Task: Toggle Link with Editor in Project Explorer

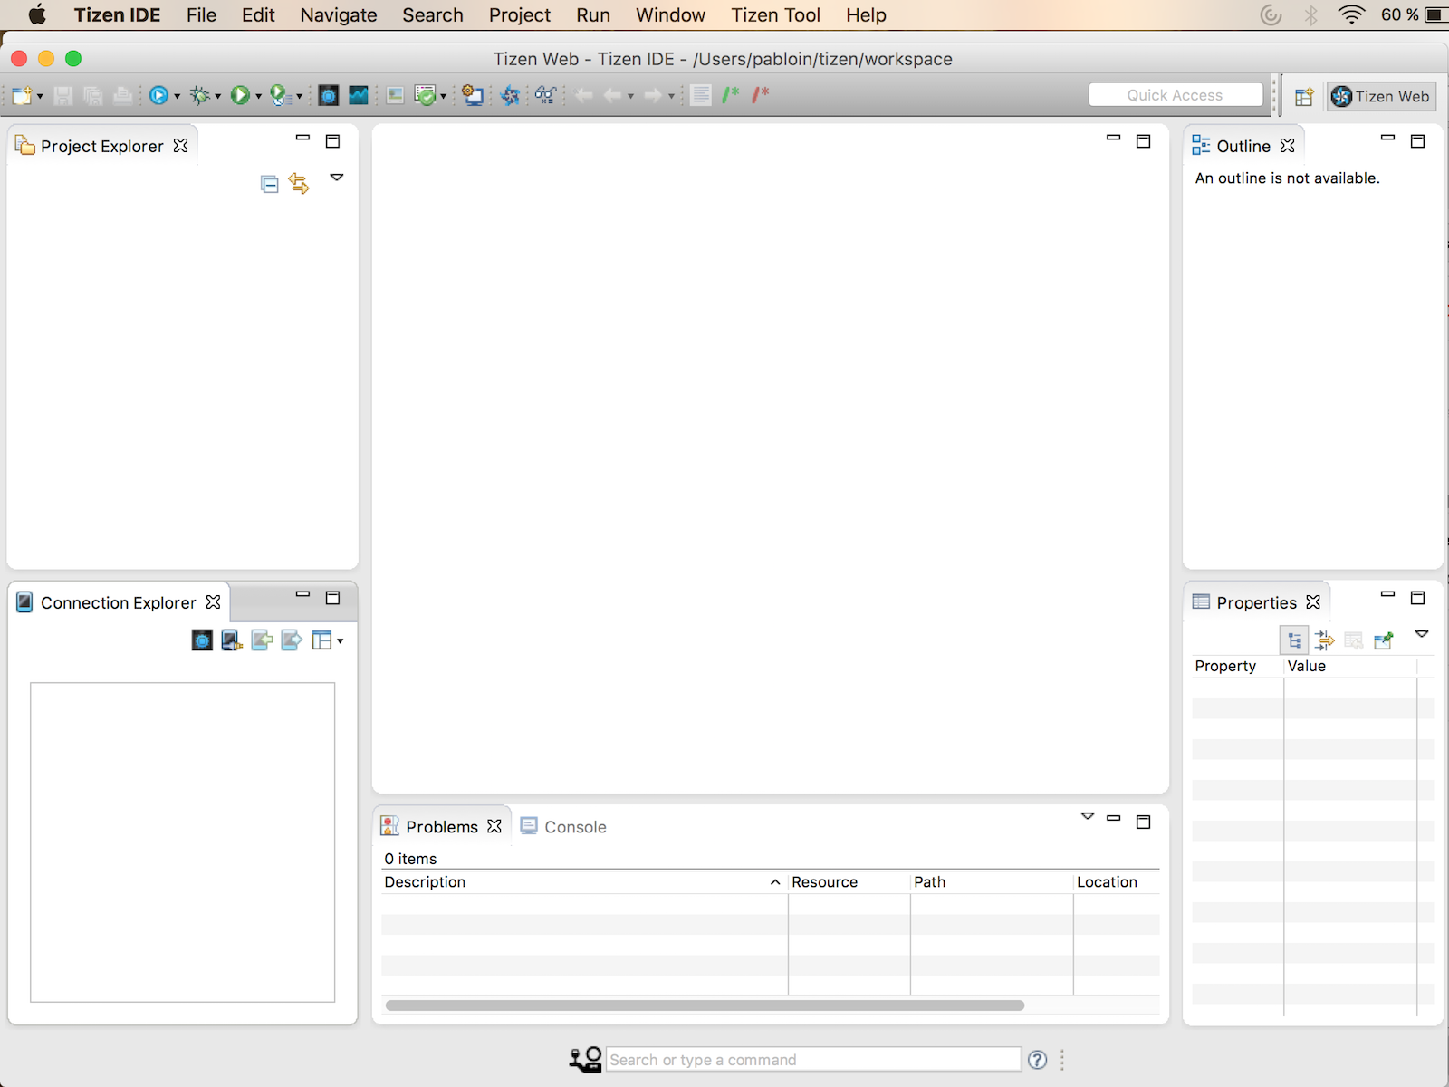Action: coord(299,184)
